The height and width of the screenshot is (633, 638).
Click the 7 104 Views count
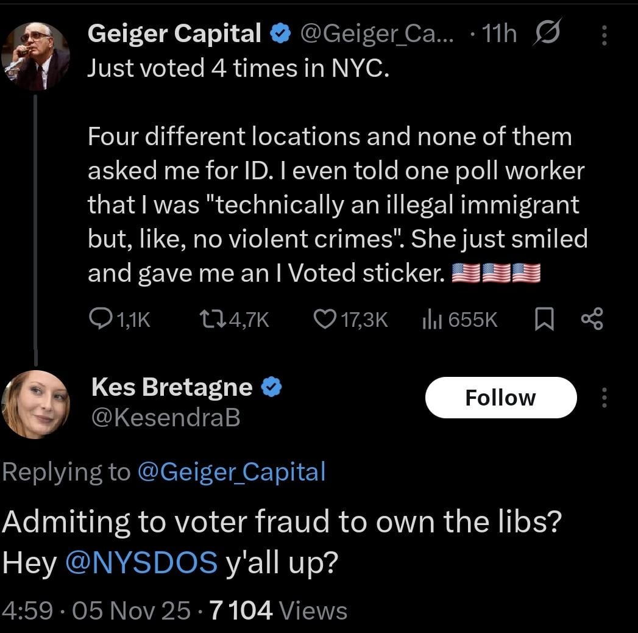(x=278, y=610)
